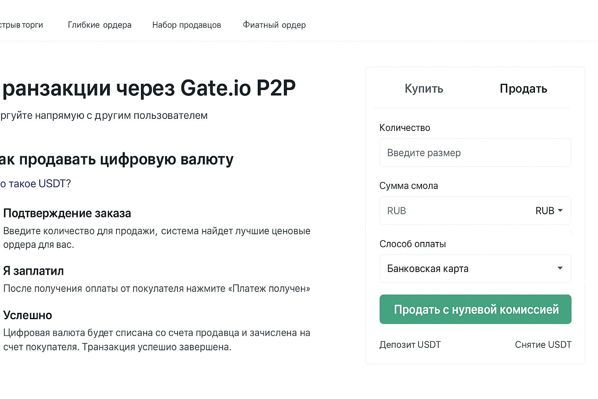Image resolution: width=598 pixels, height=399 pixels.
Task: Switch to the Продать tab
Action: [523, 89]
